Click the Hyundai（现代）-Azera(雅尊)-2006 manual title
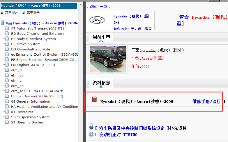228x142 pixels. tap(137, 101)
